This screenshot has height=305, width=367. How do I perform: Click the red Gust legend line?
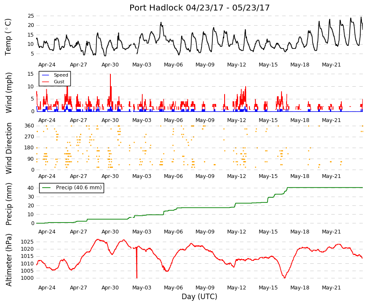click(46, 82)
